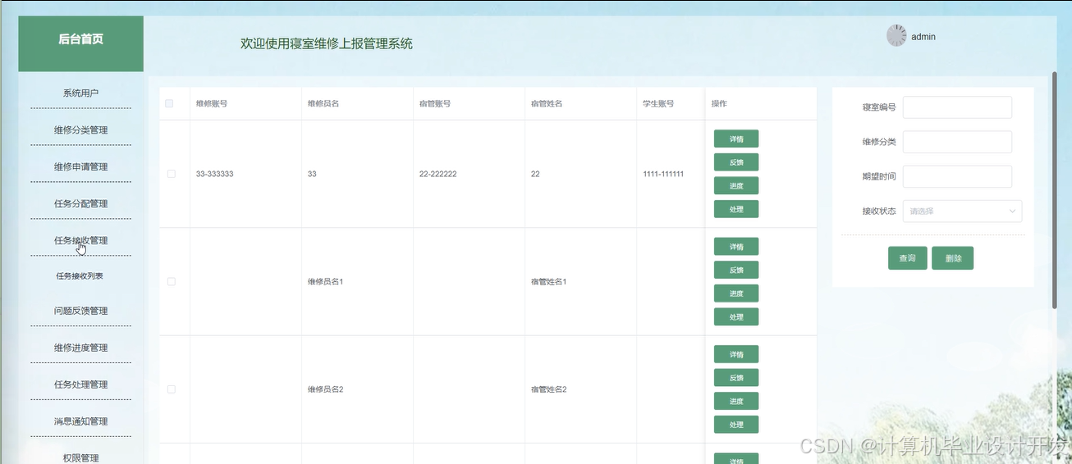Viewport: 1072px width, 464px height.
Task: Click 处理 for the 维修员名2 row
Action: pyautogui.click(x=736, y=425)
